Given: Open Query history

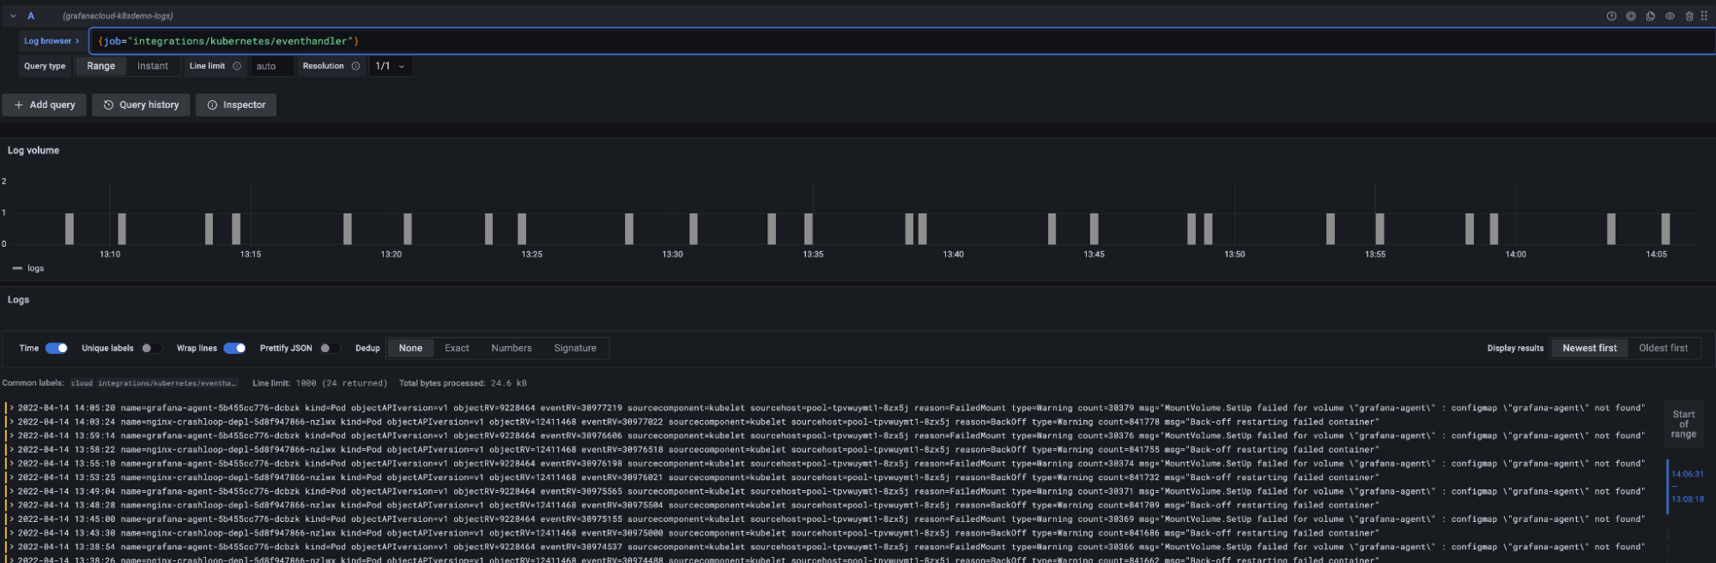Looking at the screenshot, I should tap(141, 105).
